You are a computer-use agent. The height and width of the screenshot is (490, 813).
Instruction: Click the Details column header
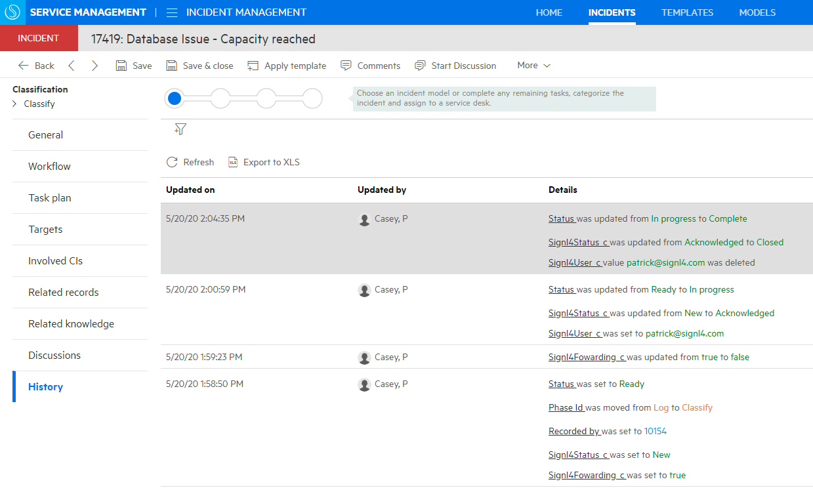563,190
